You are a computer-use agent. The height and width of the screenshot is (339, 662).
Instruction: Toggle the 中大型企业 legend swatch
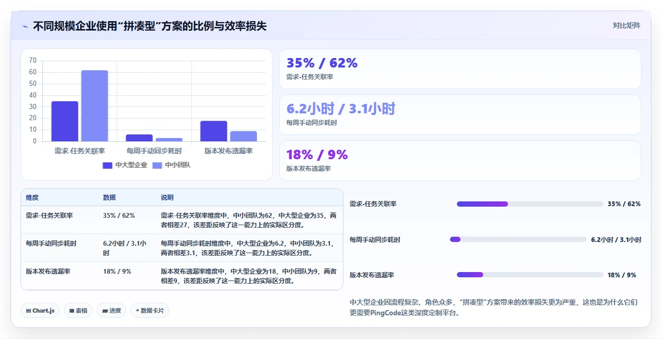point(108,165)
